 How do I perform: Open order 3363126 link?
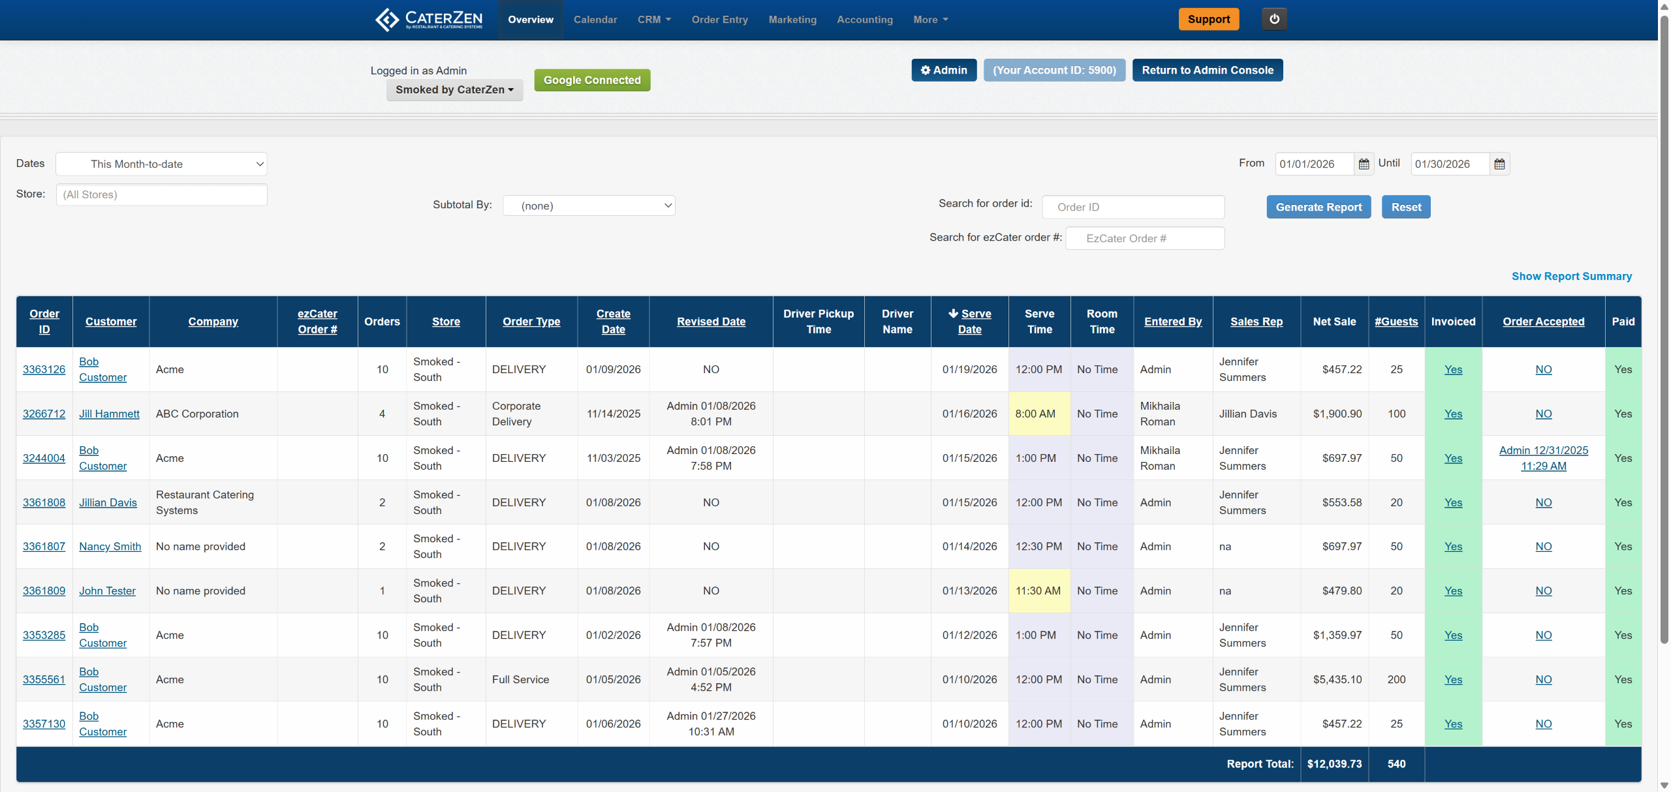pyautogui.click(x=44, y=370)
